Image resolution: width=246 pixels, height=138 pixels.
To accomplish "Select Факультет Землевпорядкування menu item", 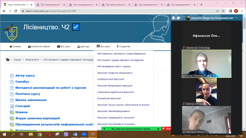I will 113,111.
